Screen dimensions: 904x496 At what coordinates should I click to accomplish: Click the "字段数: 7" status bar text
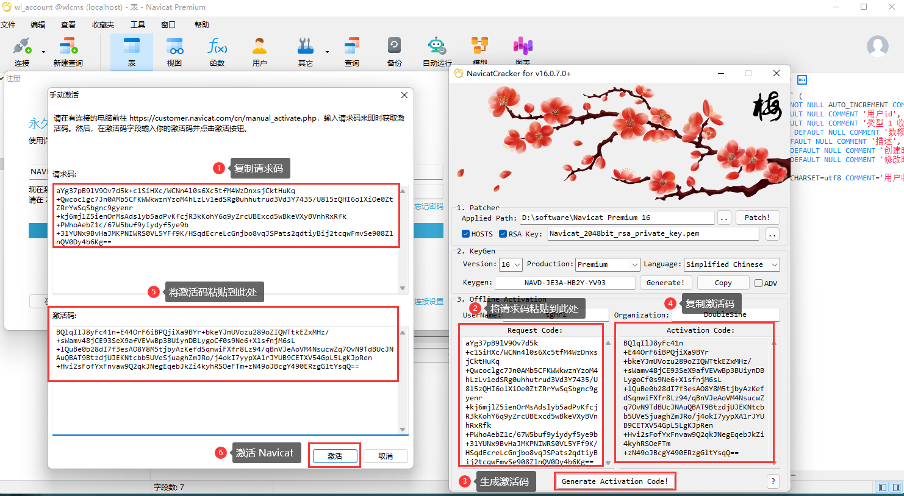point(169,487)
